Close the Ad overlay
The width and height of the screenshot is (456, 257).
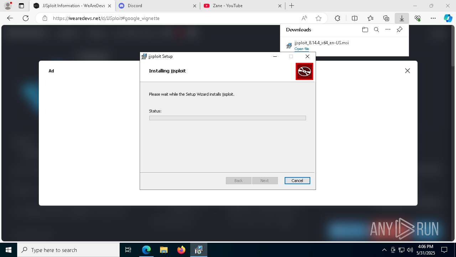click(x=408, y=71)
